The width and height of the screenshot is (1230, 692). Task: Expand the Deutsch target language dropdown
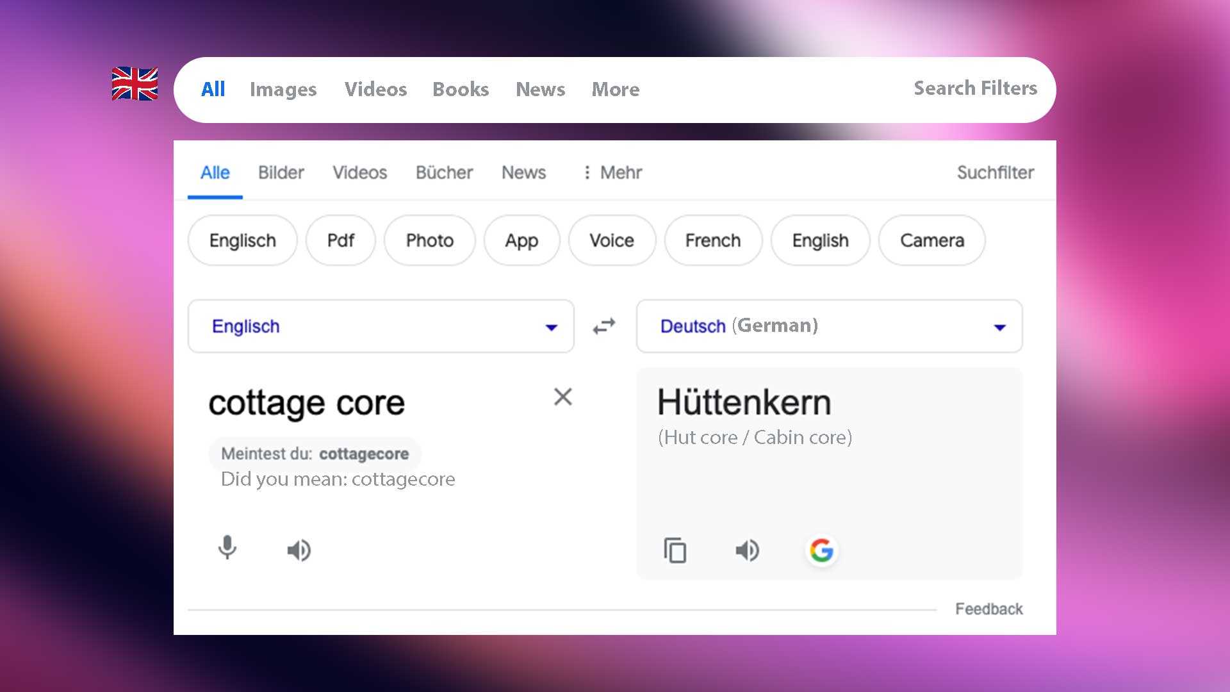(999, 327)
